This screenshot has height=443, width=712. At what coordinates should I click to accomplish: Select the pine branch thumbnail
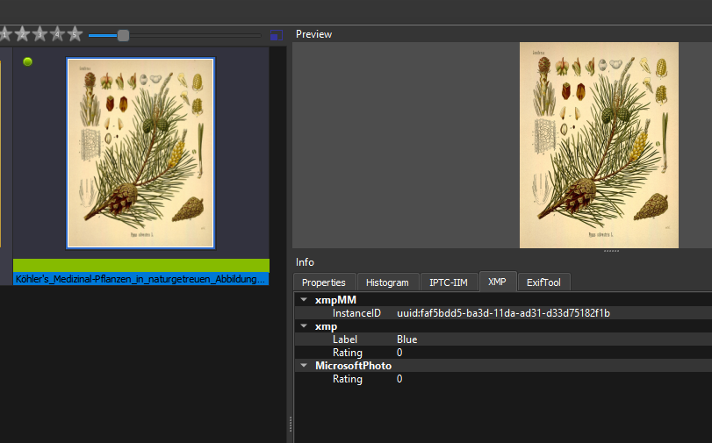click(x=140, y=154)
